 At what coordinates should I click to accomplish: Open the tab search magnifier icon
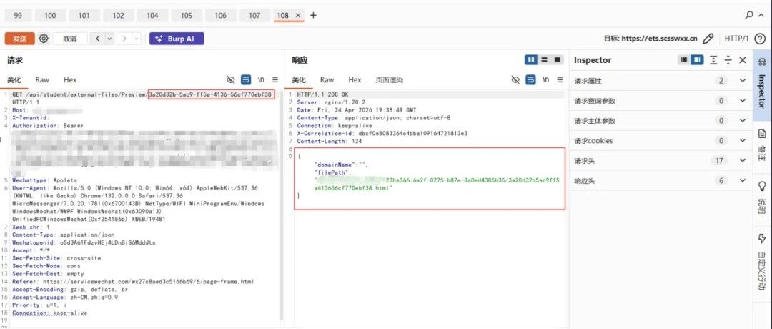[x=748, y=15]
